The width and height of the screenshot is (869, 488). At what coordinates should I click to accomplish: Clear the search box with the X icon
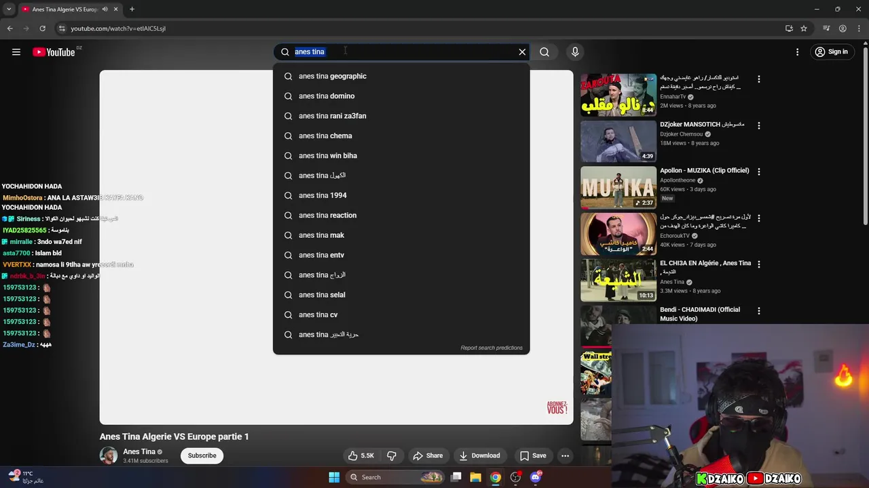pyautogui.click(x=522, y=52)
